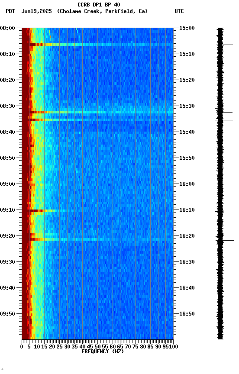
Task: Click the 08:30 PDT time label
Action: (7, 106)
